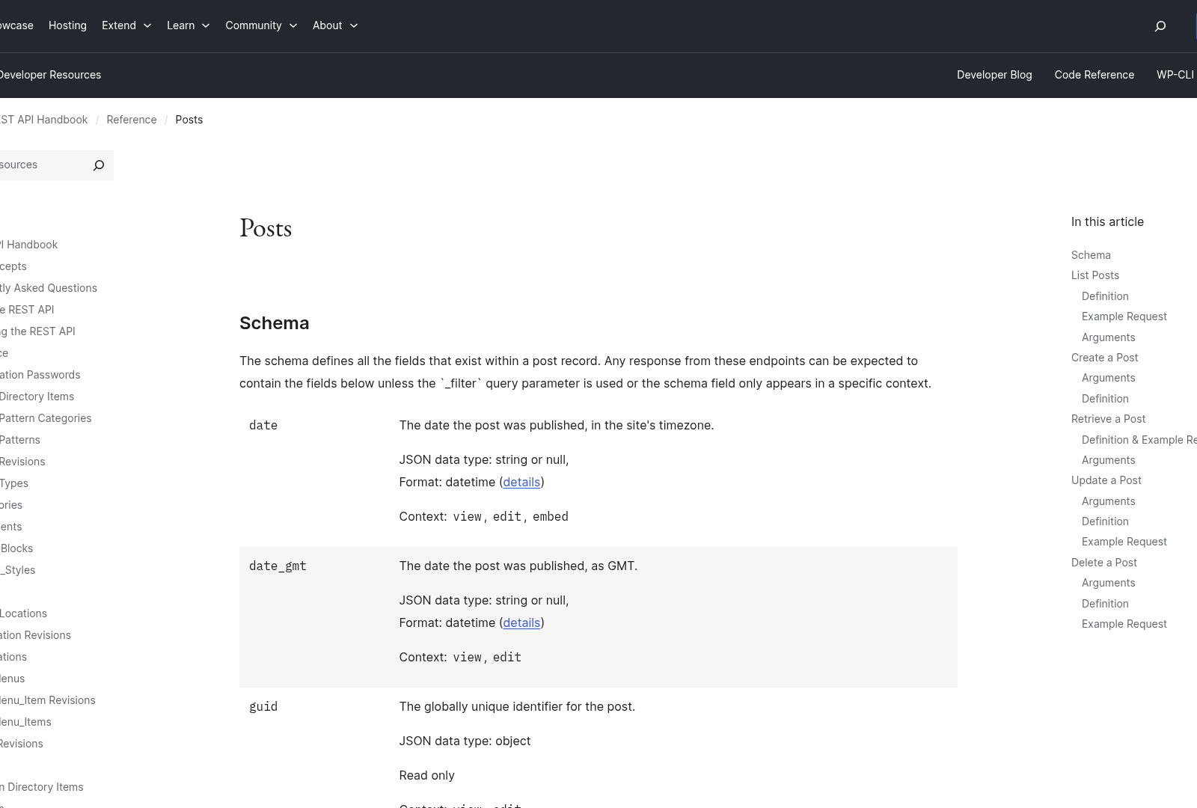Image resolution: width=1197 pixels, height=808 pixels.
Task: Jump to Arguments under Retrieve a Post
Action: click(1109, 460)
